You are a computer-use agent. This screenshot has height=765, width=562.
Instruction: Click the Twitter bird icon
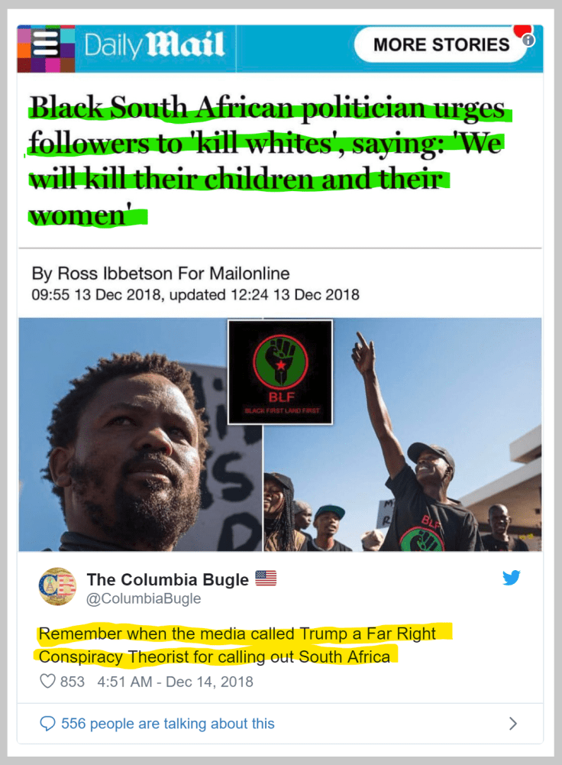512,578
